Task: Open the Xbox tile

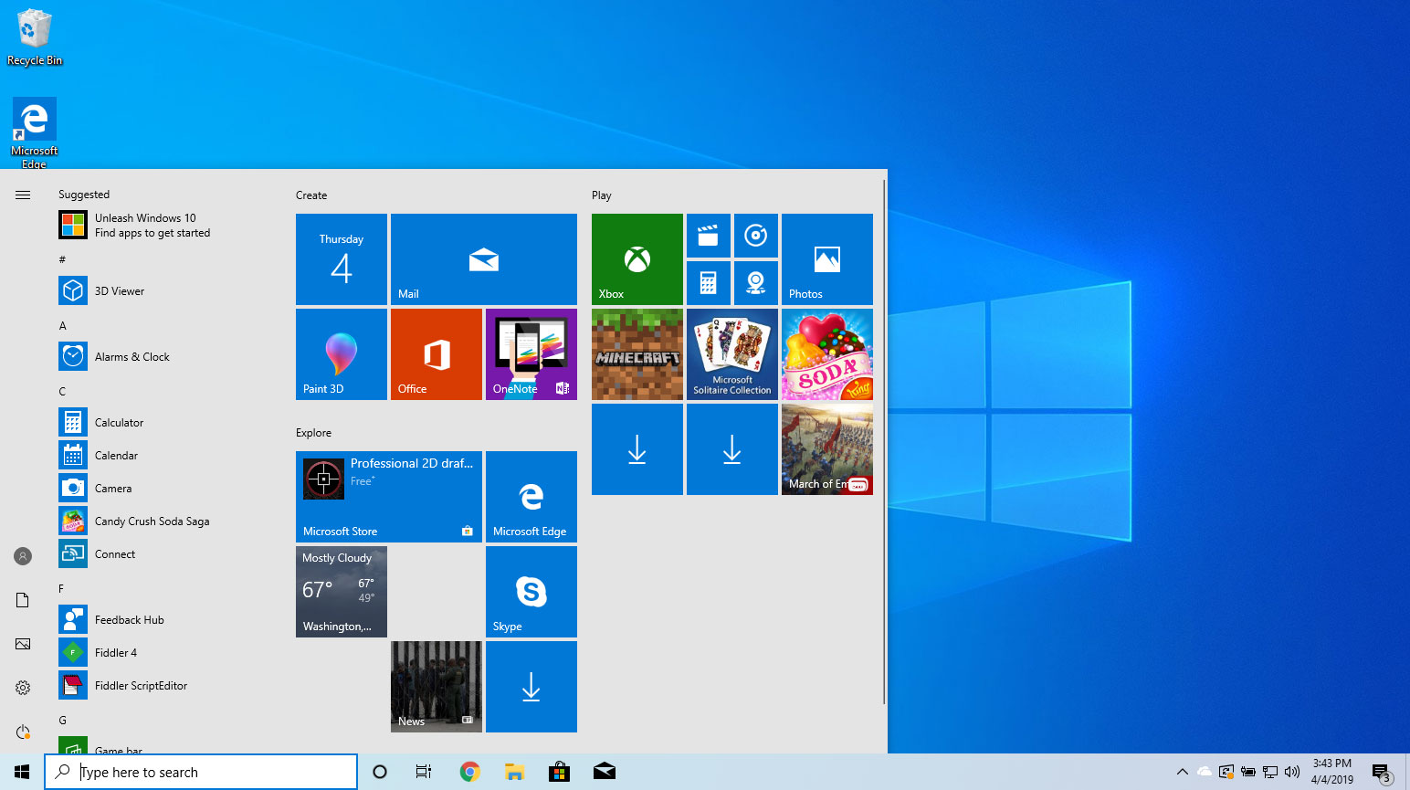Action: [637, 258]
